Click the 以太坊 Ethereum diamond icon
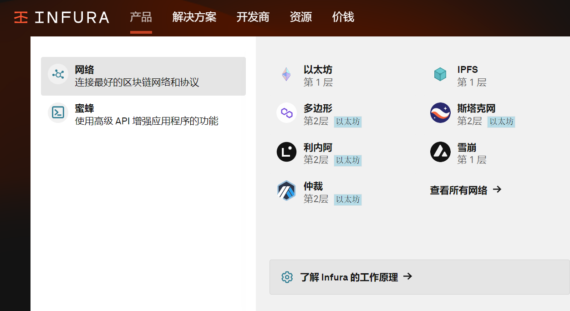 [x=286, y=74]
